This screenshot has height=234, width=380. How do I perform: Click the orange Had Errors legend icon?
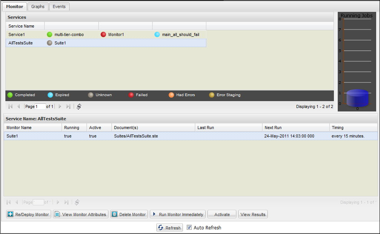coord(171,95)
